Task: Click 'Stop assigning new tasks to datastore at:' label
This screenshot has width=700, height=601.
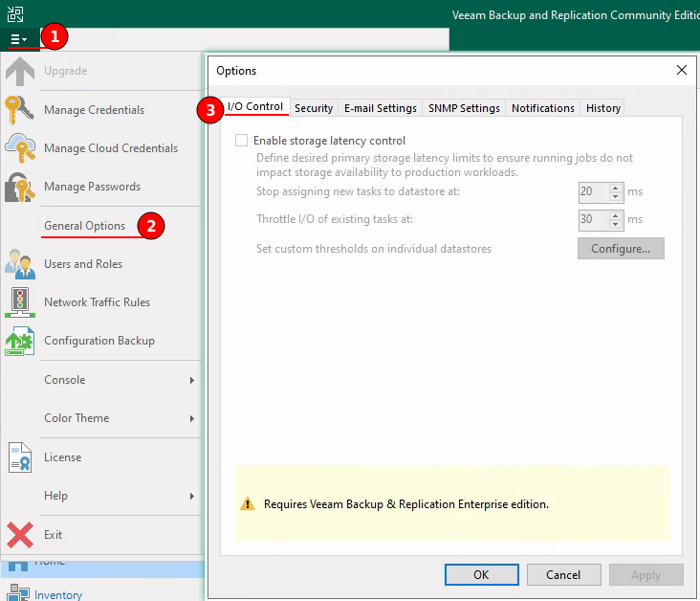Action: tap(358, 191)
